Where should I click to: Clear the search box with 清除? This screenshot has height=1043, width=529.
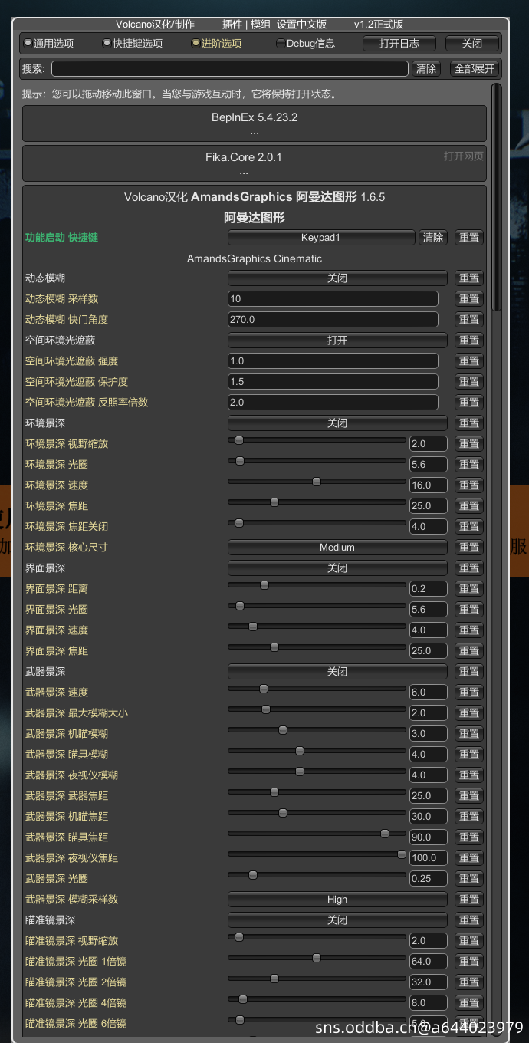(426, 69)
